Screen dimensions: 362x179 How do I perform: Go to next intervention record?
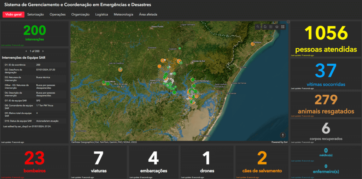coord(43,51)
